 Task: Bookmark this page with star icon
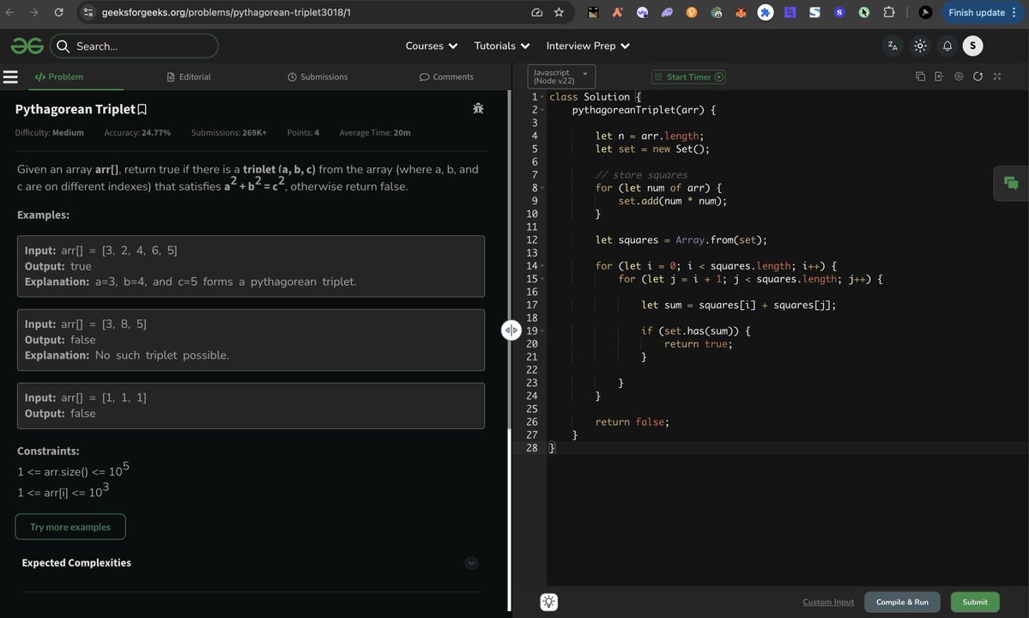(x=559, y=13)
